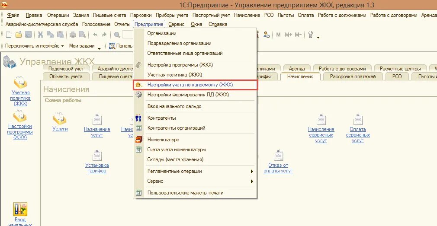This screenshot has width=437, height=226.
Task: Click the Paste clipboard icon
Action: click(x=60, y=35)
